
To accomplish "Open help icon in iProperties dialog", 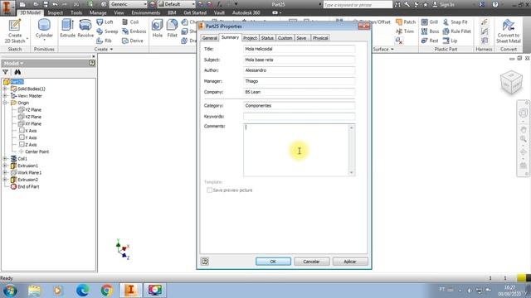I will point(205,262).
